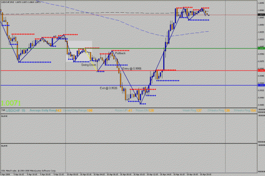The width and height of the screenshot is (265, 176).
Task: Click the 'Pullback' chart annotation
Action: pos(120,53)
